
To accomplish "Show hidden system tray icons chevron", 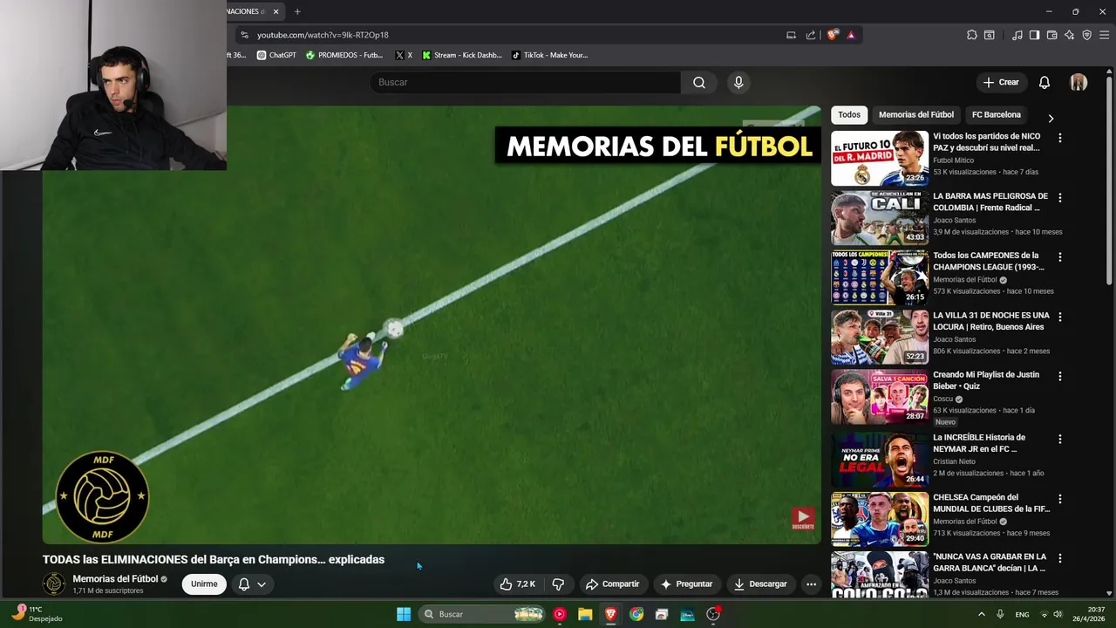I will (982, 614).
